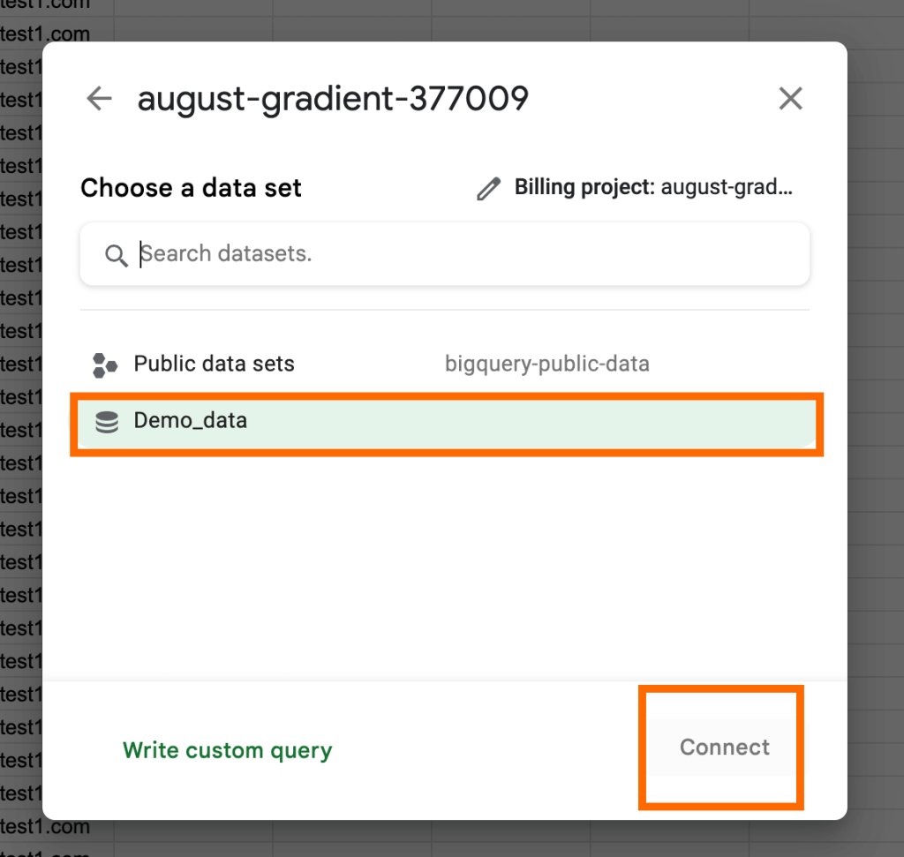Screen dimensions: 904x857
Task: Click the magnifying glass search icon
Action: 116,255
